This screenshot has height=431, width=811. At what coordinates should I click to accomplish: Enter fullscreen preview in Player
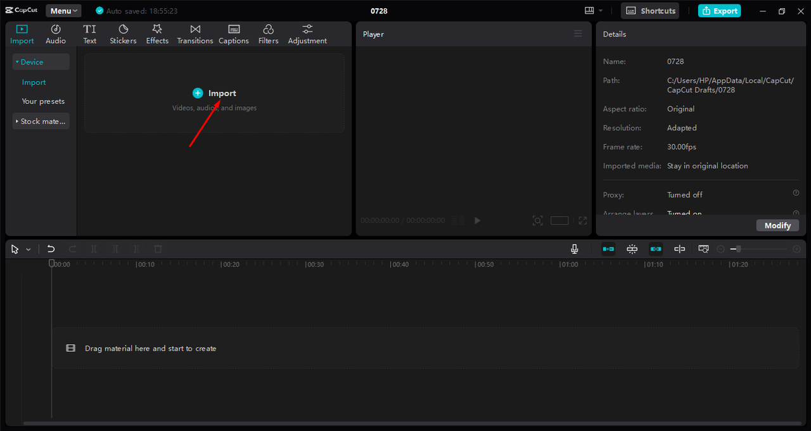coord(583,220)
